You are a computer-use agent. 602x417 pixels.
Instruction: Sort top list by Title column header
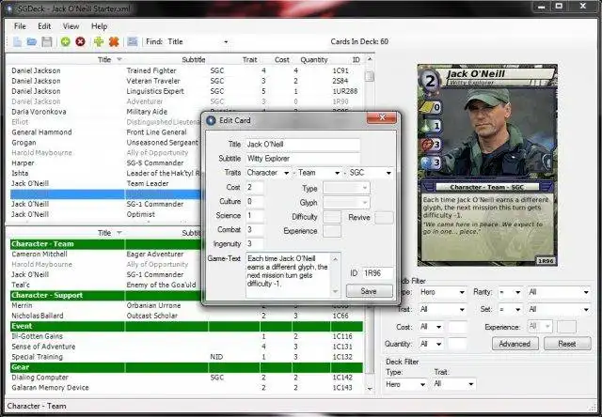[104, 60]
